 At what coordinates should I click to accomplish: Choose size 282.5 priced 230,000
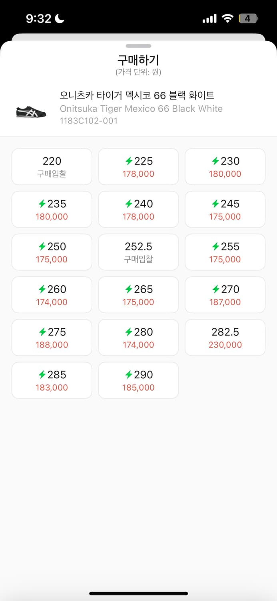point(225,337)
